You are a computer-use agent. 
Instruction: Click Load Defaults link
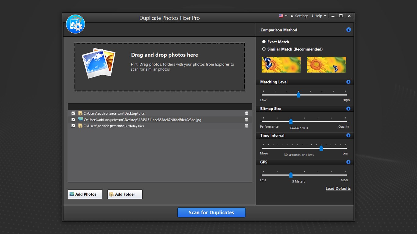point(338,189)
